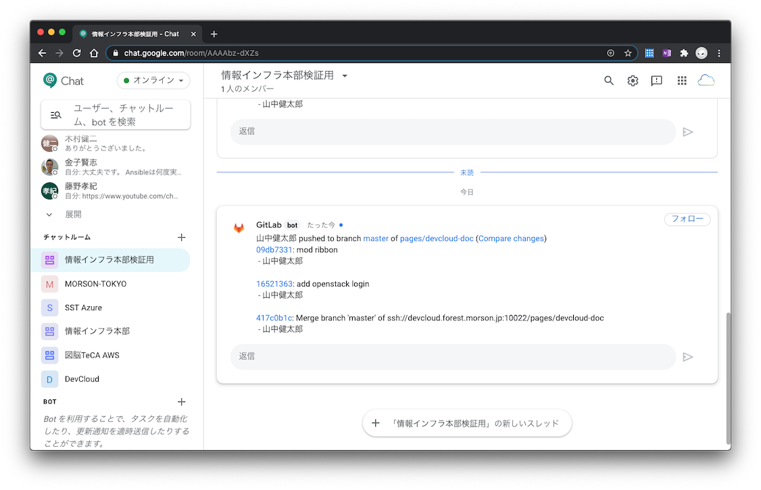Add a bot with plus icon
761x490 pixels.
(181, 401)
